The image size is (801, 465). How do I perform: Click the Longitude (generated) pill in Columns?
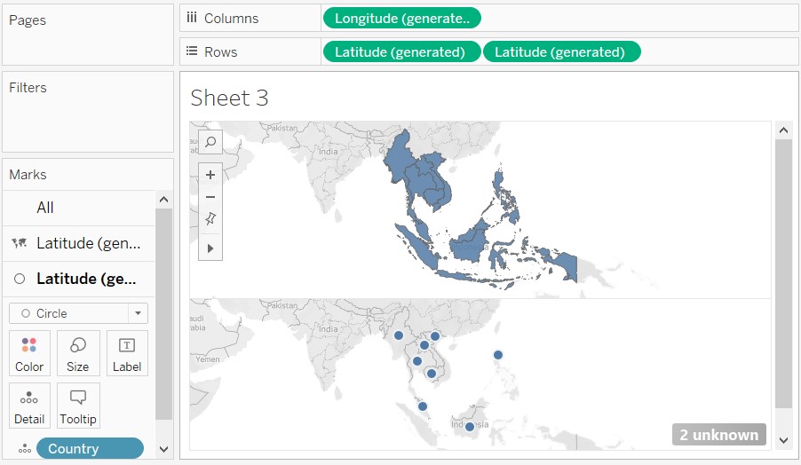point(402,19)
